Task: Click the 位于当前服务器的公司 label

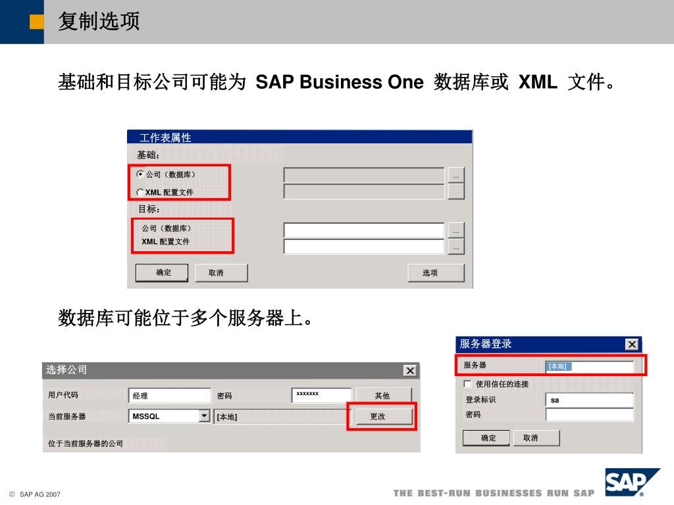Action: click(x=86, y=444)
